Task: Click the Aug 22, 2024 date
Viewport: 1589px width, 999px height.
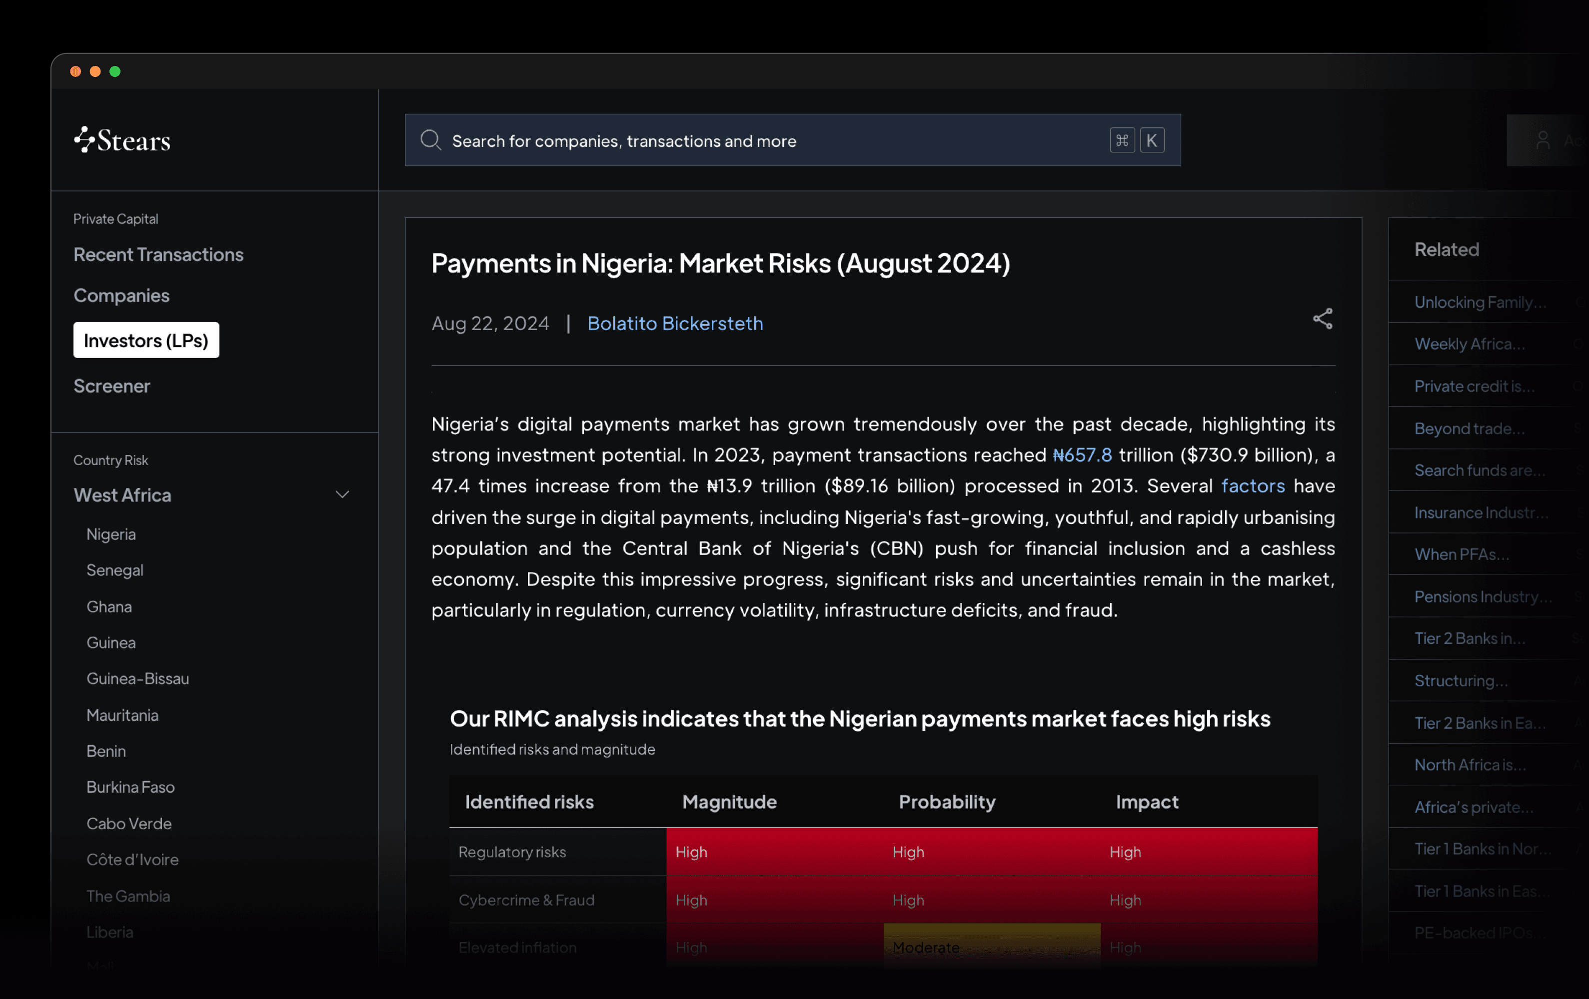Action: click(490, 323)
